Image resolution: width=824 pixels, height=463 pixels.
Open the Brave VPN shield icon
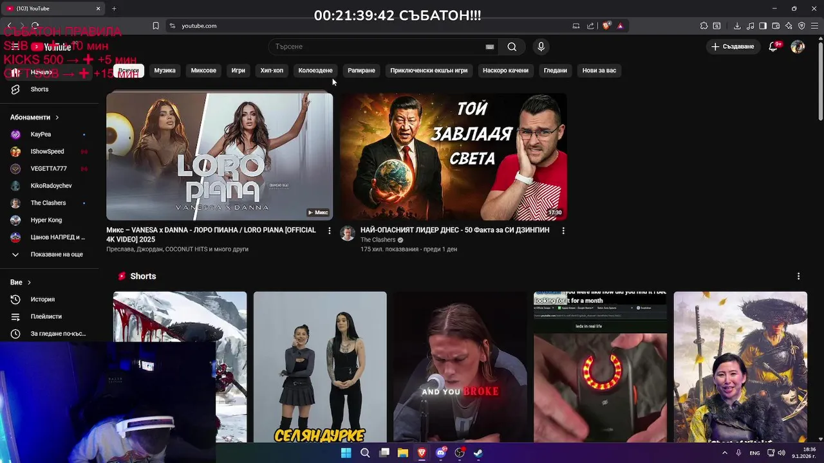(801, 26)
